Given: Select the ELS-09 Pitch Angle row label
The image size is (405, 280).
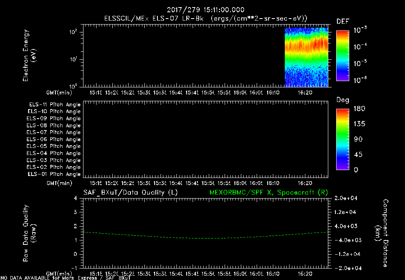Looking at the screenshot, I should pyautogui.click(x=53, y=119).
